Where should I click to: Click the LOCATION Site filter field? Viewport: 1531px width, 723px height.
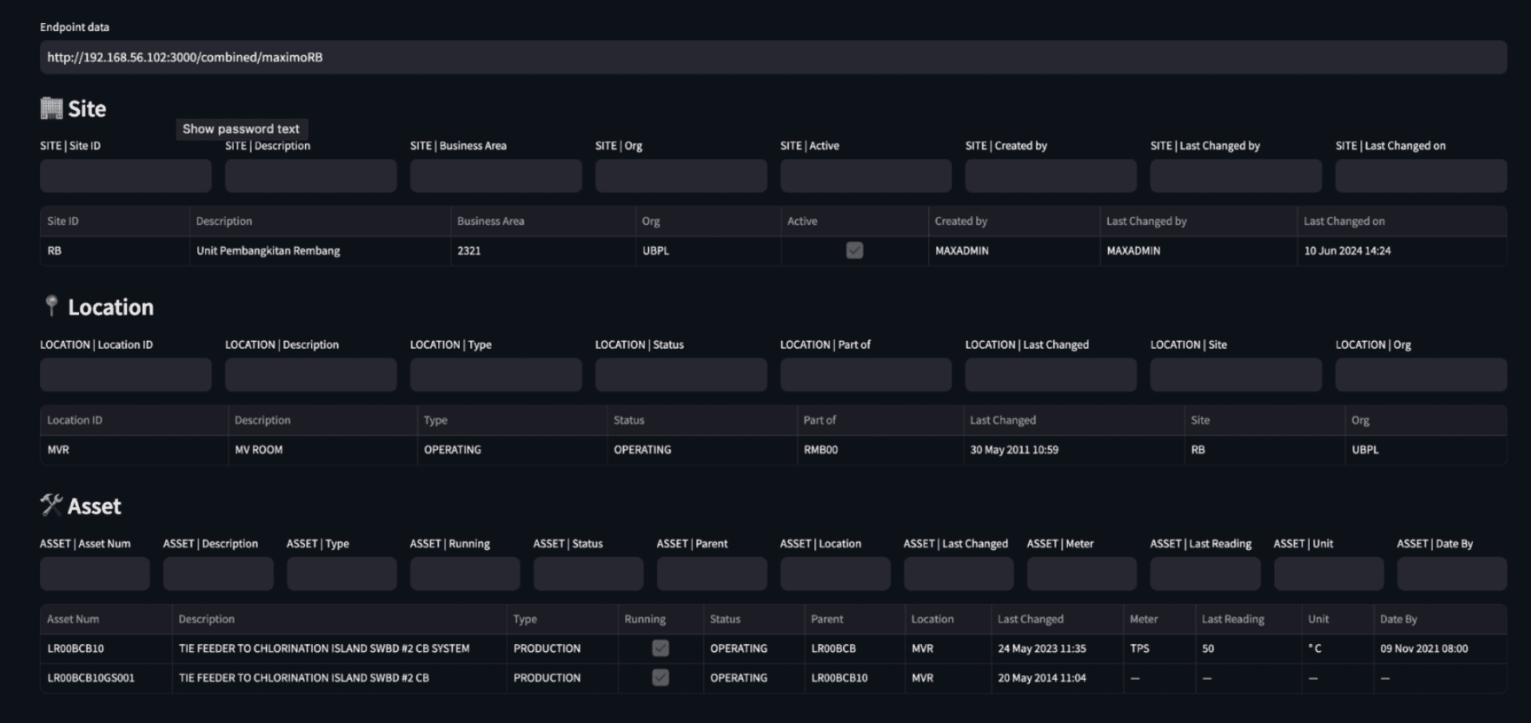1235,374
